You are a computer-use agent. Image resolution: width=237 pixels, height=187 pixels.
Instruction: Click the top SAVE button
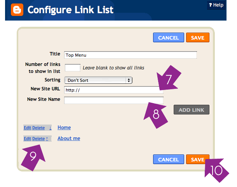198,38
